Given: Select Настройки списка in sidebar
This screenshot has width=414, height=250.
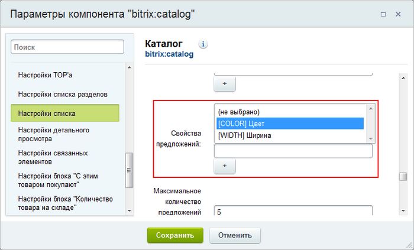Looking at the screenshot, I should pos(65,113).
